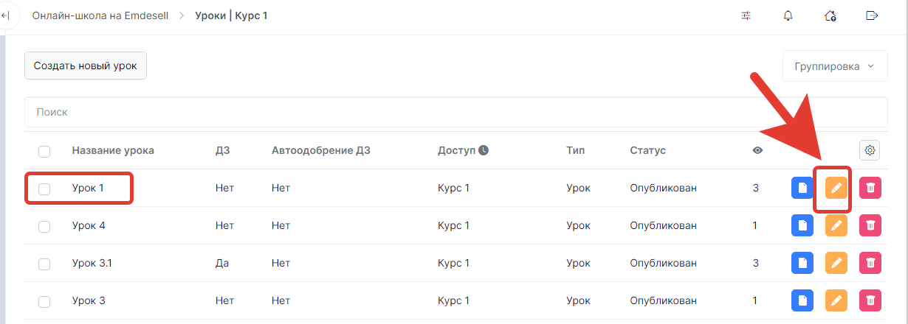Viewport: 908px width, 324px height.
Task: Select the Урок 3.1 row checkbox
Action: 44,264
